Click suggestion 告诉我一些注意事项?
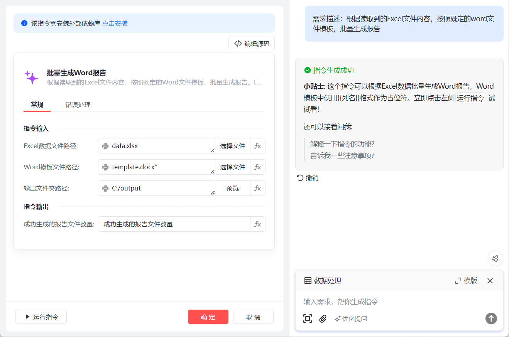509x337 pixels. [342, 155]
